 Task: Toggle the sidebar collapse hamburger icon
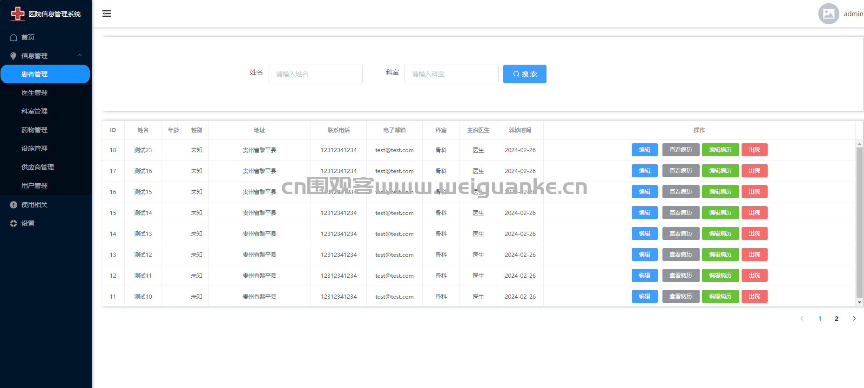coord(107,13)
